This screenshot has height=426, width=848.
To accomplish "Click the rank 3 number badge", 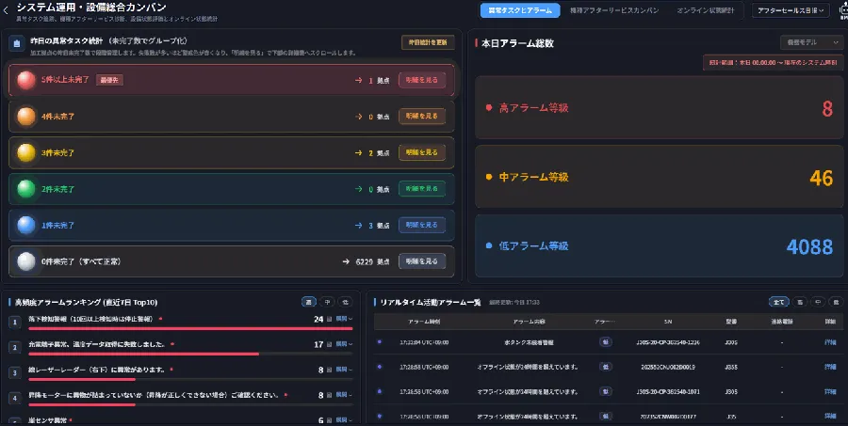I will click(15, 373).
